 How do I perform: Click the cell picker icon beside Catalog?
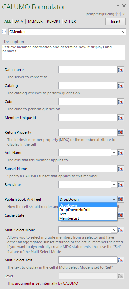[x=120, y=86]
